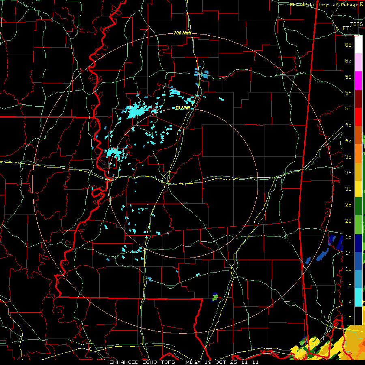Viewport: 365px width, 365px height.
Task: Click the legend value 6
Action: tap(350, 284)
